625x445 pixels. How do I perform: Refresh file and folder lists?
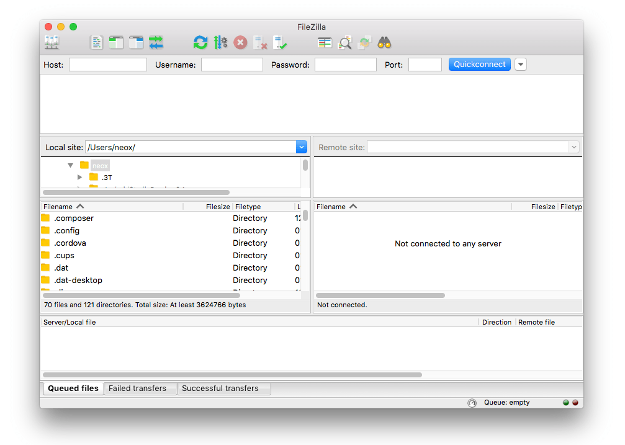click(x=200, y=42)
